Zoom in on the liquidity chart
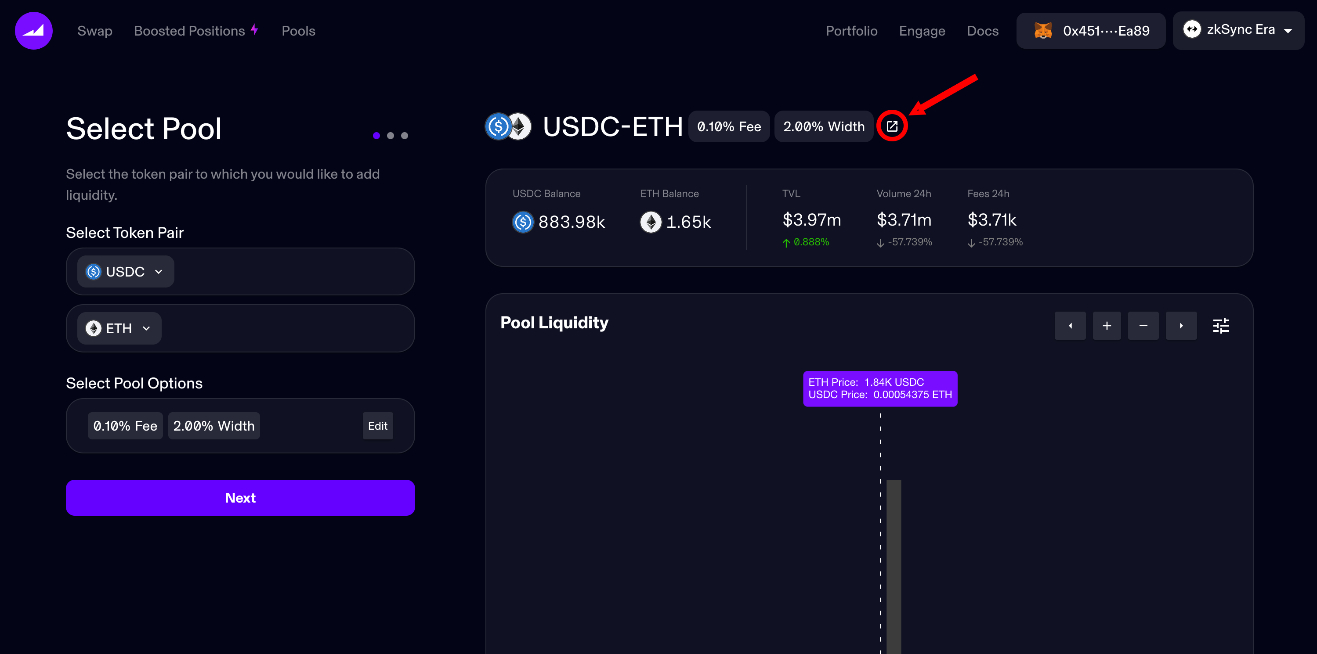This screenshot has width=1317, height=654. click(1107, 326)
